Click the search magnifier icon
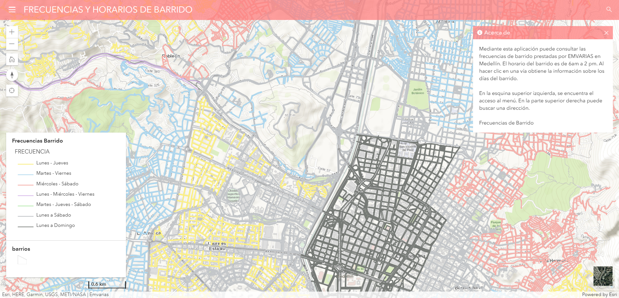619x298 pixels. click(609, 10)
